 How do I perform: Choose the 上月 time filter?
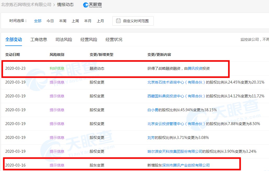tap(100, 21)
